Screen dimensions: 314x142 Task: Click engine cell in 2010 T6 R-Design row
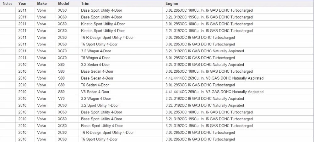(238, 133)
